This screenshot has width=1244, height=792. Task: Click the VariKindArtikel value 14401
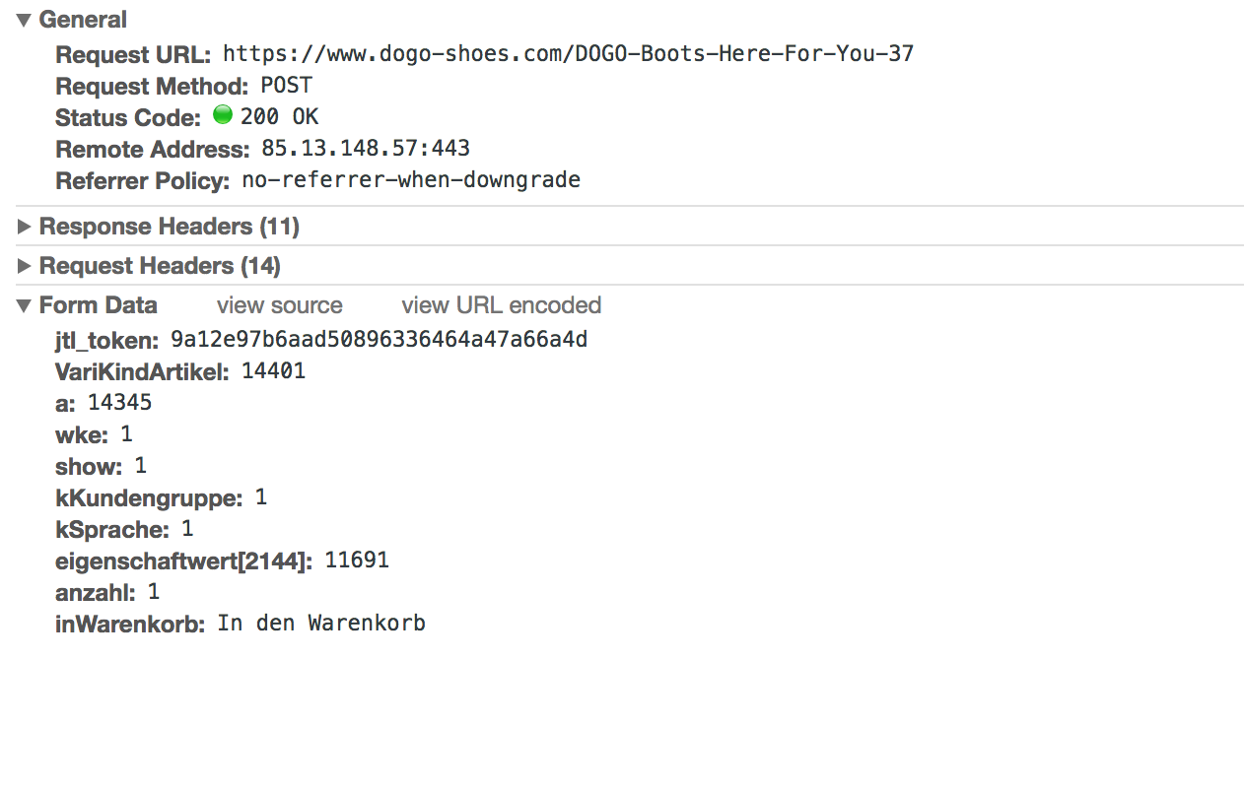click(273, 371)
